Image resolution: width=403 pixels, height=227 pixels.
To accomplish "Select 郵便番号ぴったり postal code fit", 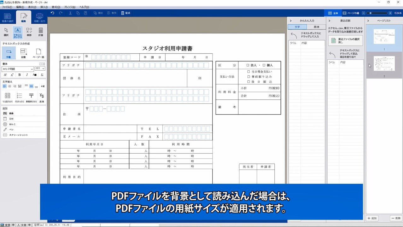I will [31, 98].
